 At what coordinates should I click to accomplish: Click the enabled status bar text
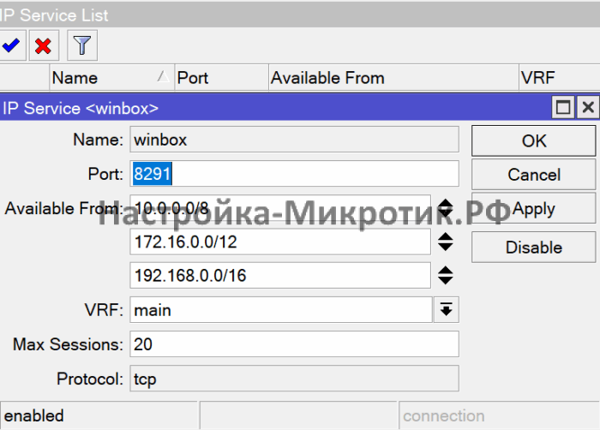[33, 415]
